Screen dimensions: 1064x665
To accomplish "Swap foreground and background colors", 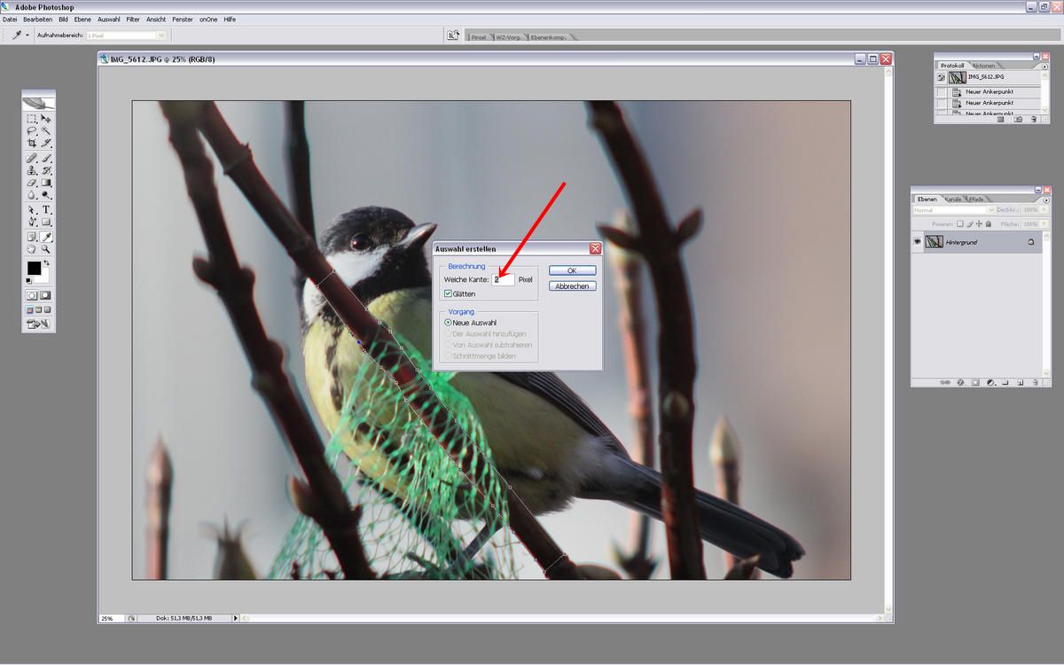I will 47,262.
